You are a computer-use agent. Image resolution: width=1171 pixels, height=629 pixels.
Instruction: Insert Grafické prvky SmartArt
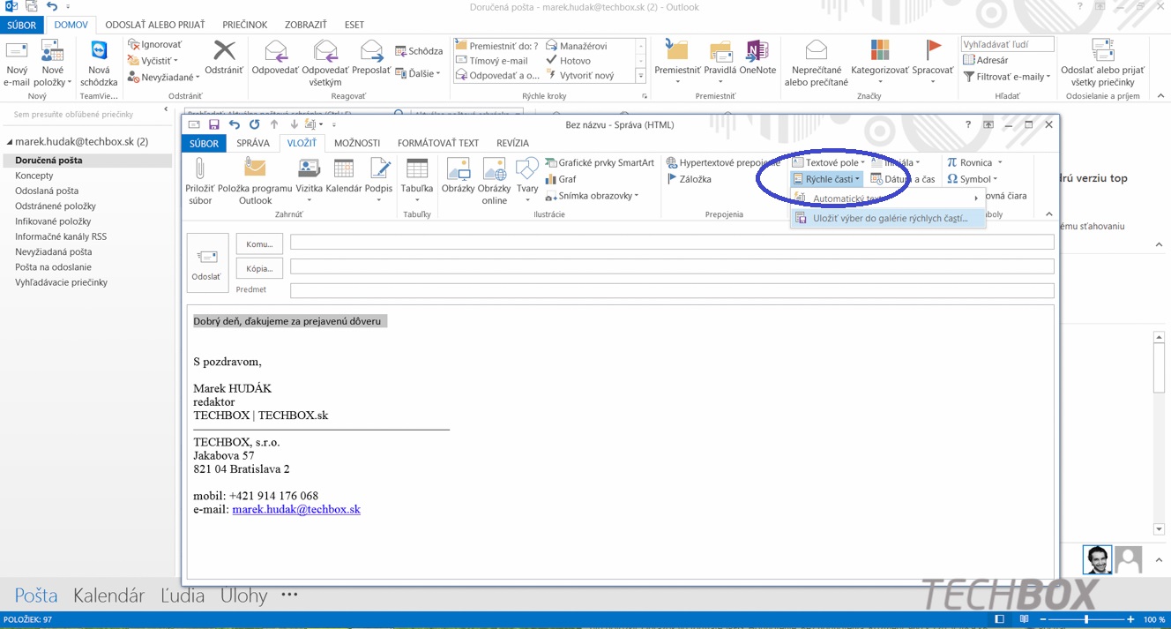click(x=600, y=162)
